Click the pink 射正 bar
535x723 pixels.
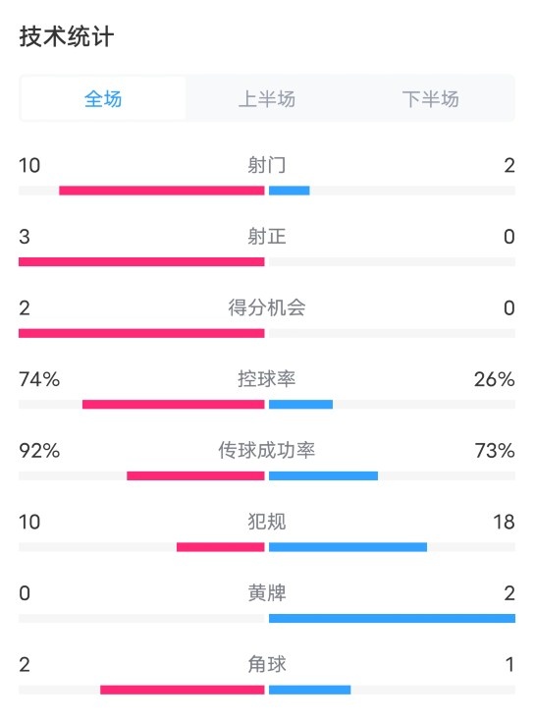coord(141,262)
